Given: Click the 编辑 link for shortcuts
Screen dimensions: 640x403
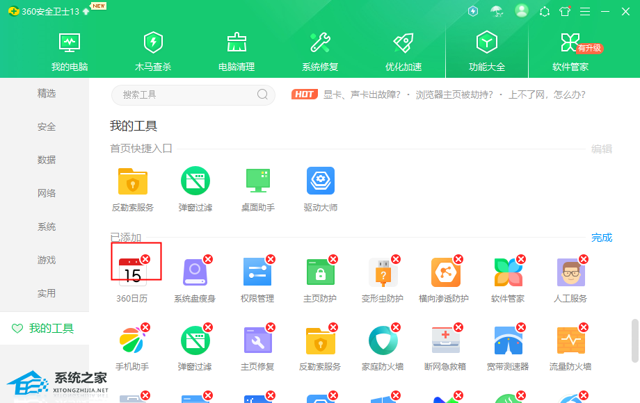Looking at the screenshot, I should (601, 149).
